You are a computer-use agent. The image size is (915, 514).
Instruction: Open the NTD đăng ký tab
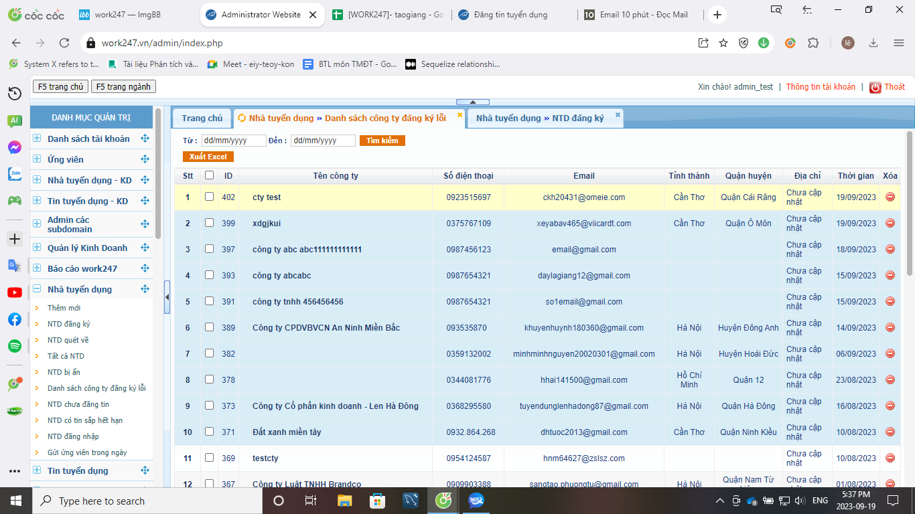(x=540, y=118)
